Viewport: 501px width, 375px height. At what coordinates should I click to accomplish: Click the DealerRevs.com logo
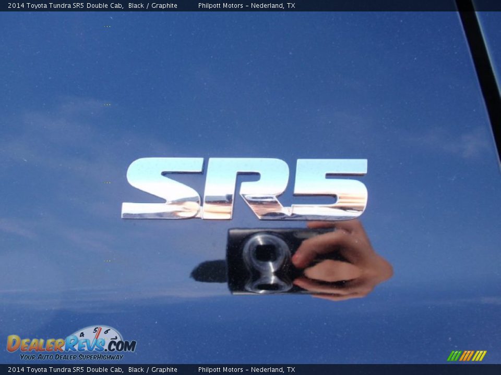pos(71,345)
